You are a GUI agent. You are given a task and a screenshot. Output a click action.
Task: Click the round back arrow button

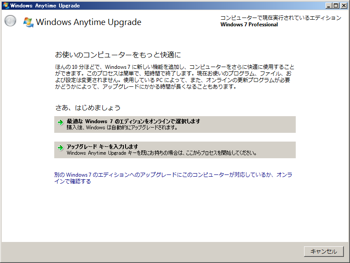[x=10, y=21]
